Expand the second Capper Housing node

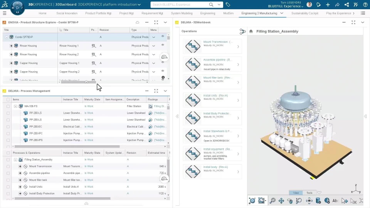point(11,72)
